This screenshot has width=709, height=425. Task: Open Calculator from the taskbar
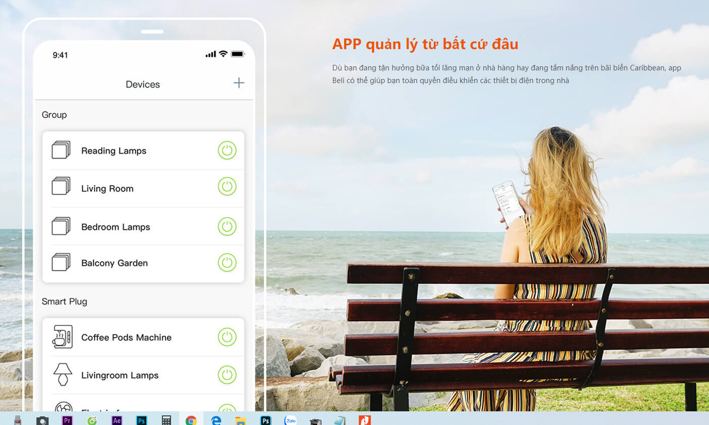[x=166, y=420]
